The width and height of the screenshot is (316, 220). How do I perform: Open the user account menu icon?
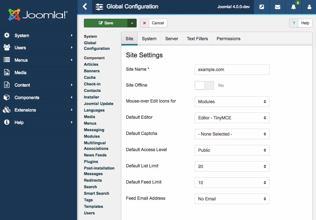pos(309,7)
